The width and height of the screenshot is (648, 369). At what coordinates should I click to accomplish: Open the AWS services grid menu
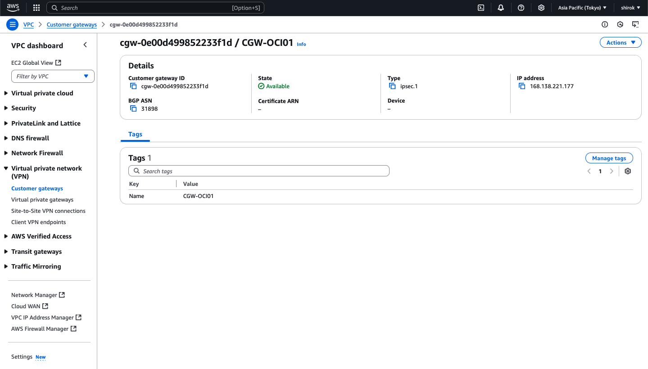pyautogui.click(x=36, y=8)
